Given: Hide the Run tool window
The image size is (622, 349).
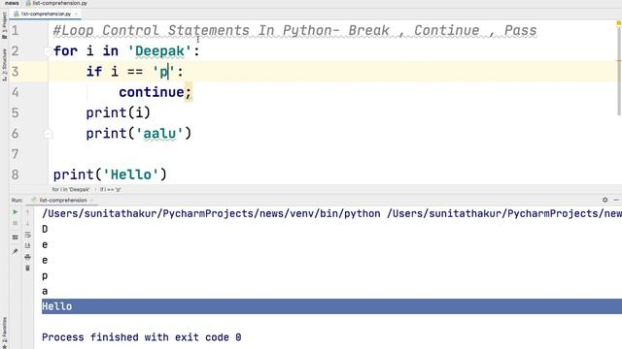Looking at the screenshot, I should tap(616, 200).
